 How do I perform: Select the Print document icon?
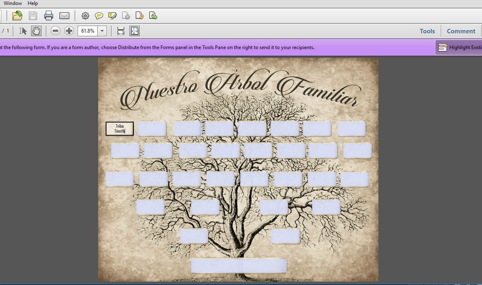coord(49,16)
